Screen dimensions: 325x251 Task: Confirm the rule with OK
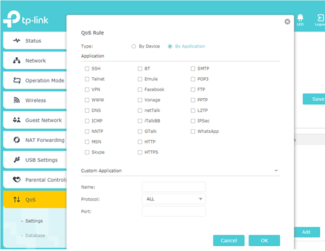point(264,240)
